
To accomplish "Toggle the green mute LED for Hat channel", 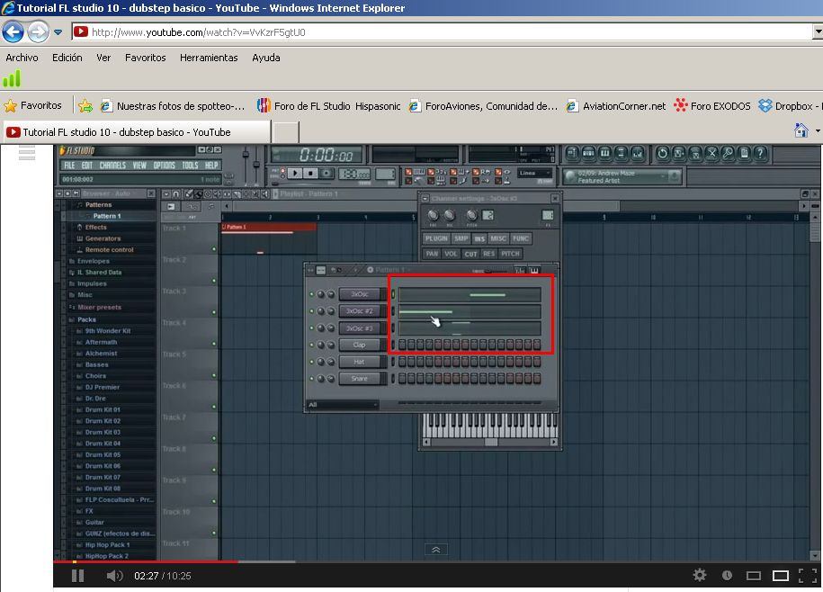I will 312,363.
